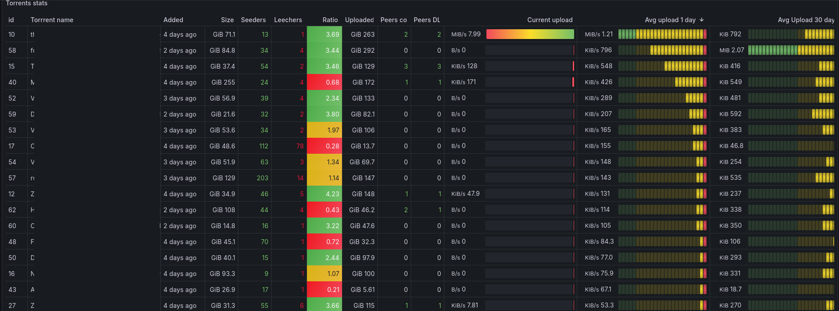Sort by the id column header

click(11, 20)
